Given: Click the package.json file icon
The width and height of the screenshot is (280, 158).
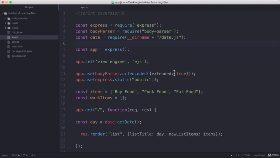Looking at the screenshot, I should (x=9, y=56).
